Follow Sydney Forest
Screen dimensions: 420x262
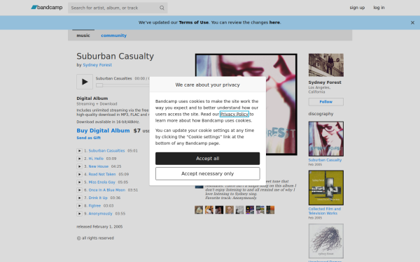point(326,102)
